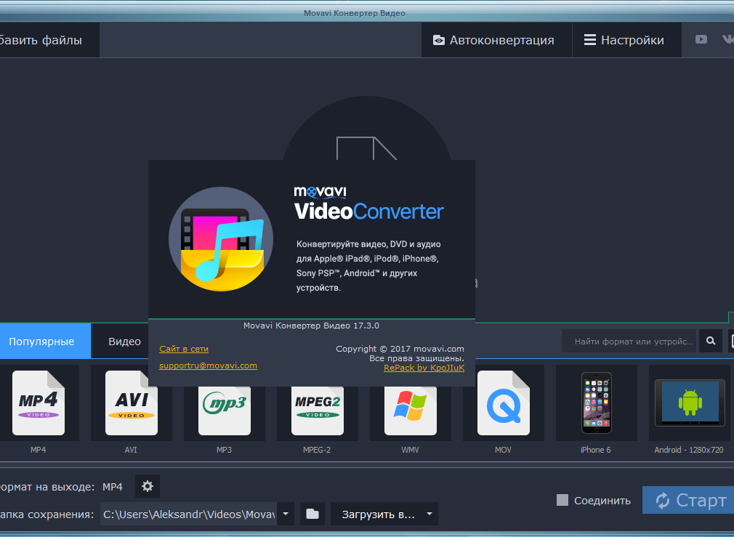Open the Настройки menu
This screenshot has width=734, height=537.
click(x=626, y=40)
